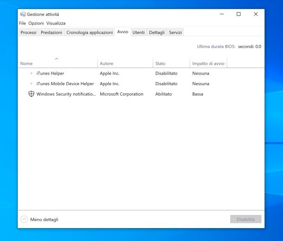Sort by the Autore column header
This screenshot has width=283, height=241.
107,63
